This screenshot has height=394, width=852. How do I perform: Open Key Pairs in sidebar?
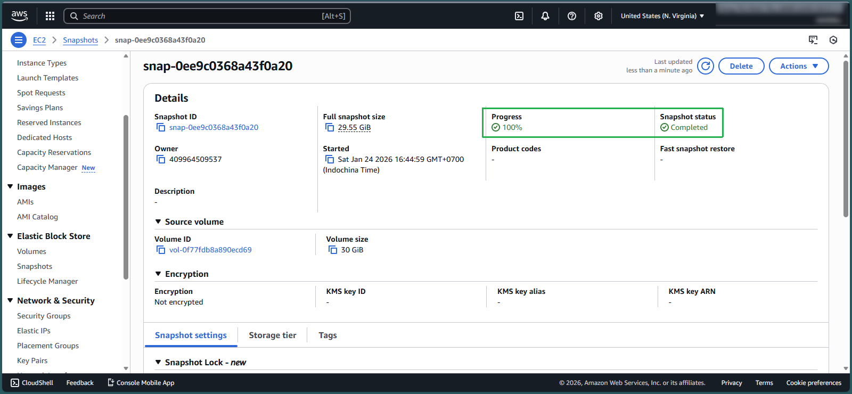pyautogui.click(x=32, y=360)
